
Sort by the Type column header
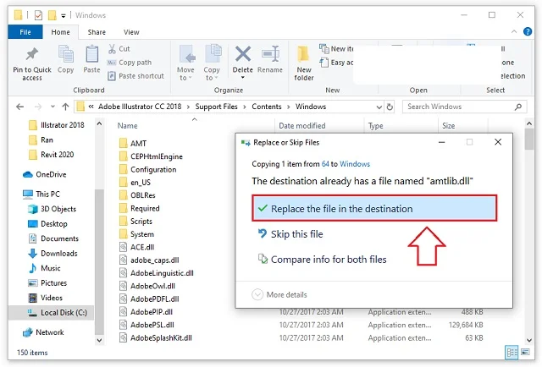(375, 126)
